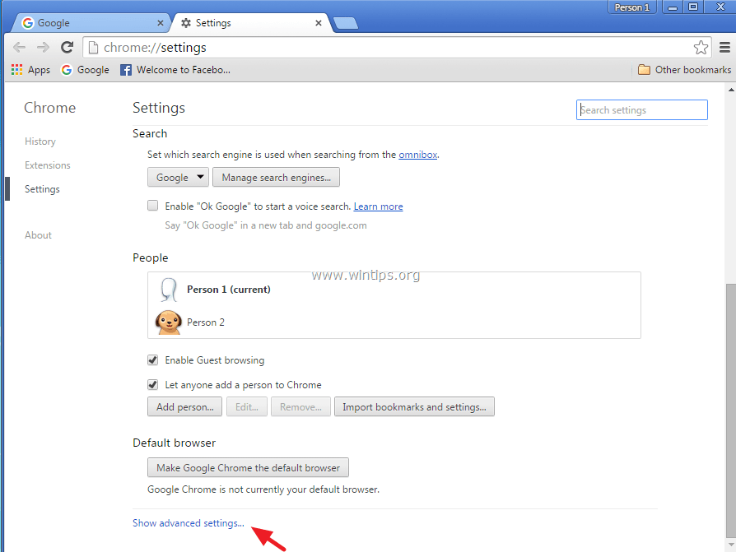
Task: Click the Reload page icon
Action: (x=68, y=47)
